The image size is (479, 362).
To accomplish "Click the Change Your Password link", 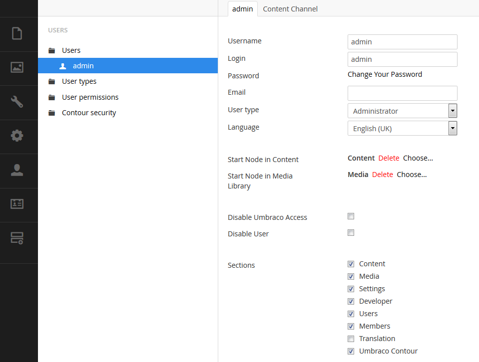I will 385,74.
